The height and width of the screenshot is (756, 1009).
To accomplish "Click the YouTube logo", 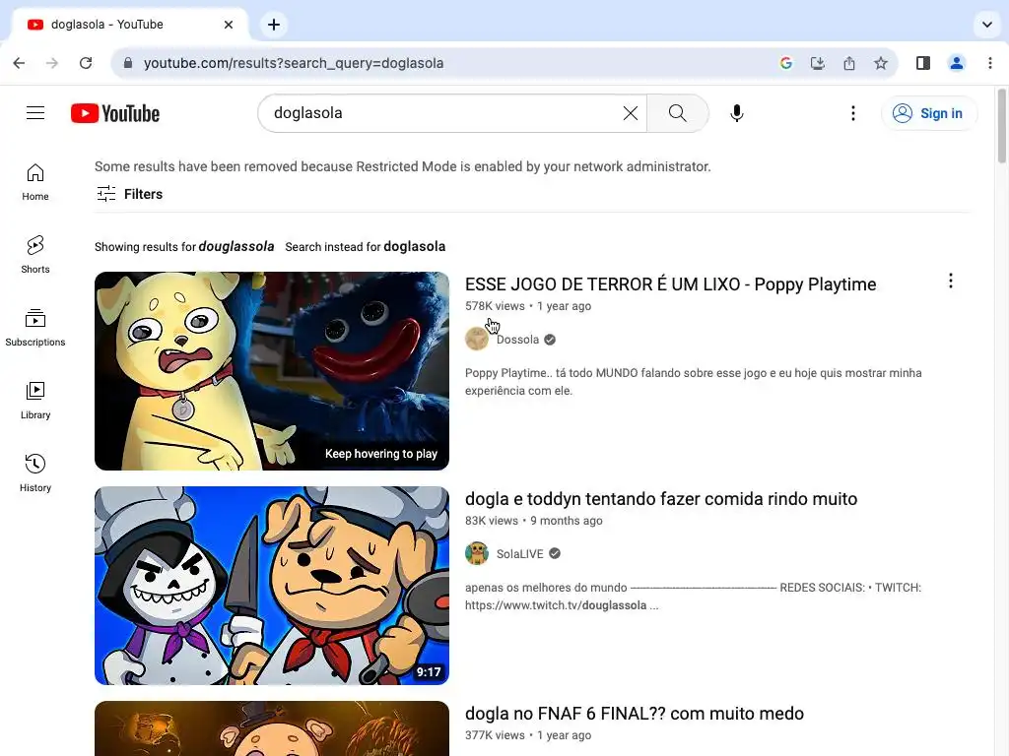I will click(115, 113).
